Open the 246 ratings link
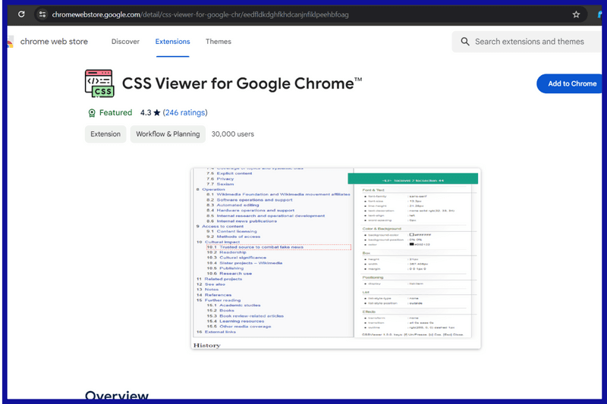The width and height of the screenshot is (607, 404). point(184,113)
